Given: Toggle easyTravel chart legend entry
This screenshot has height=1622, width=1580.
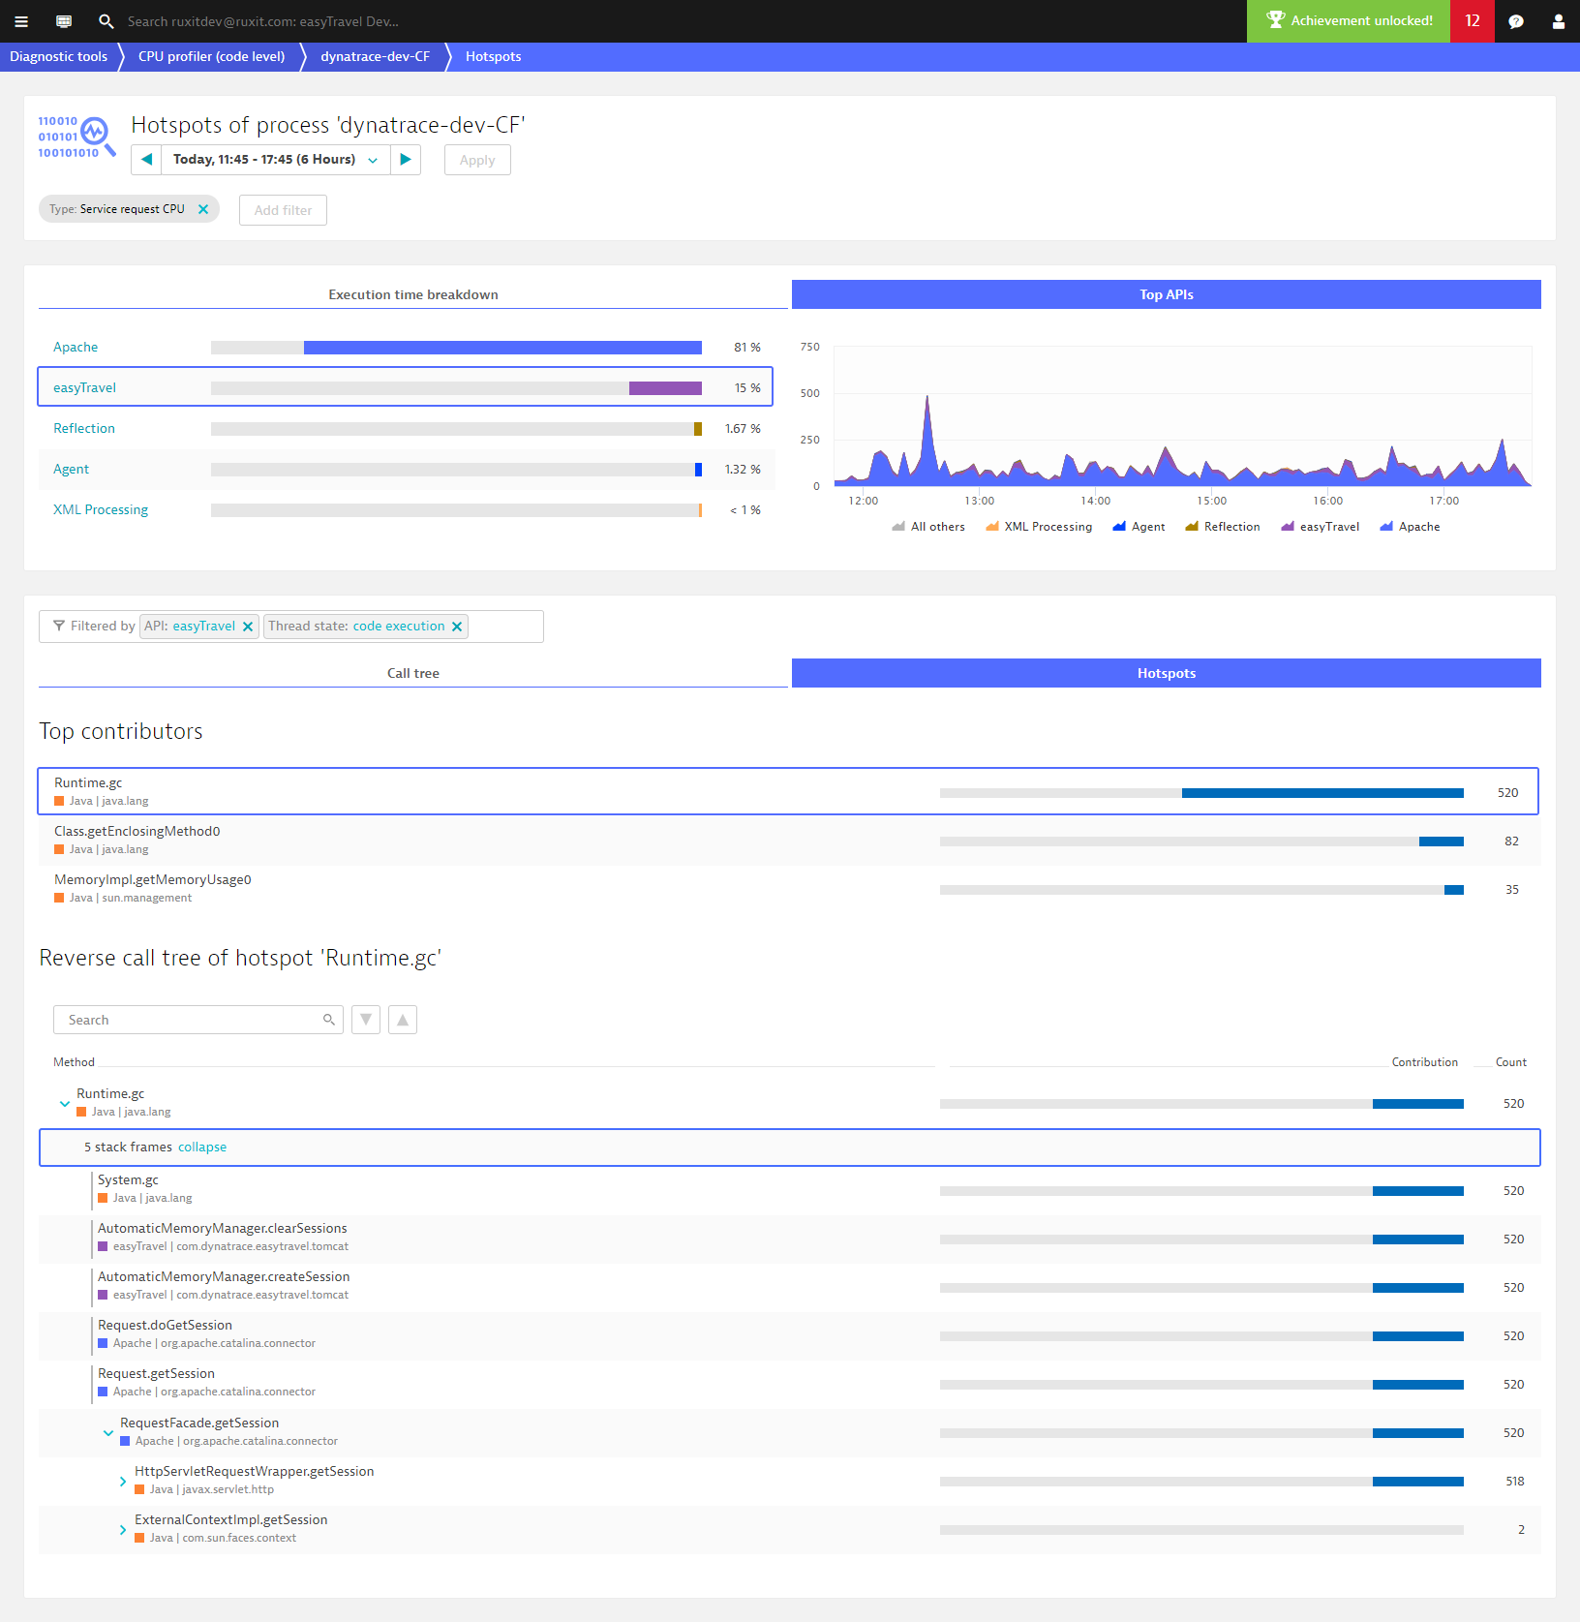Looking at the screenshot, I should click(x=1320, y=527).
